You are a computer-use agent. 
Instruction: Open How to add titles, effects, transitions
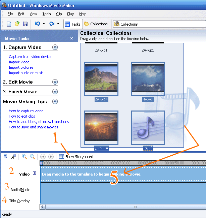[39, 122]
